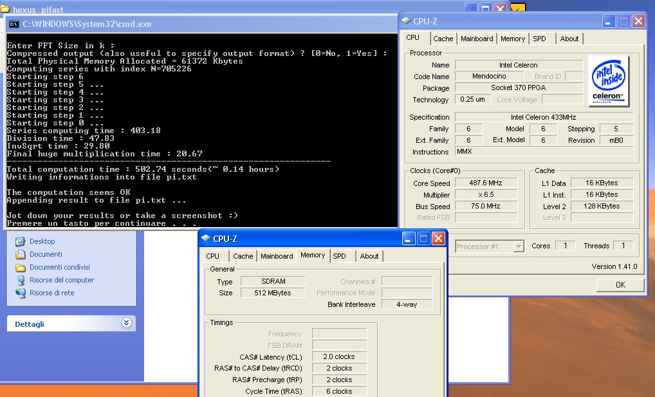Click the Multiplier value x 6.5

[486, 194]
